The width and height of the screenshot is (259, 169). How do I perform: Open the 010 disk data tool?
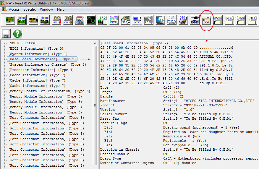183,20
